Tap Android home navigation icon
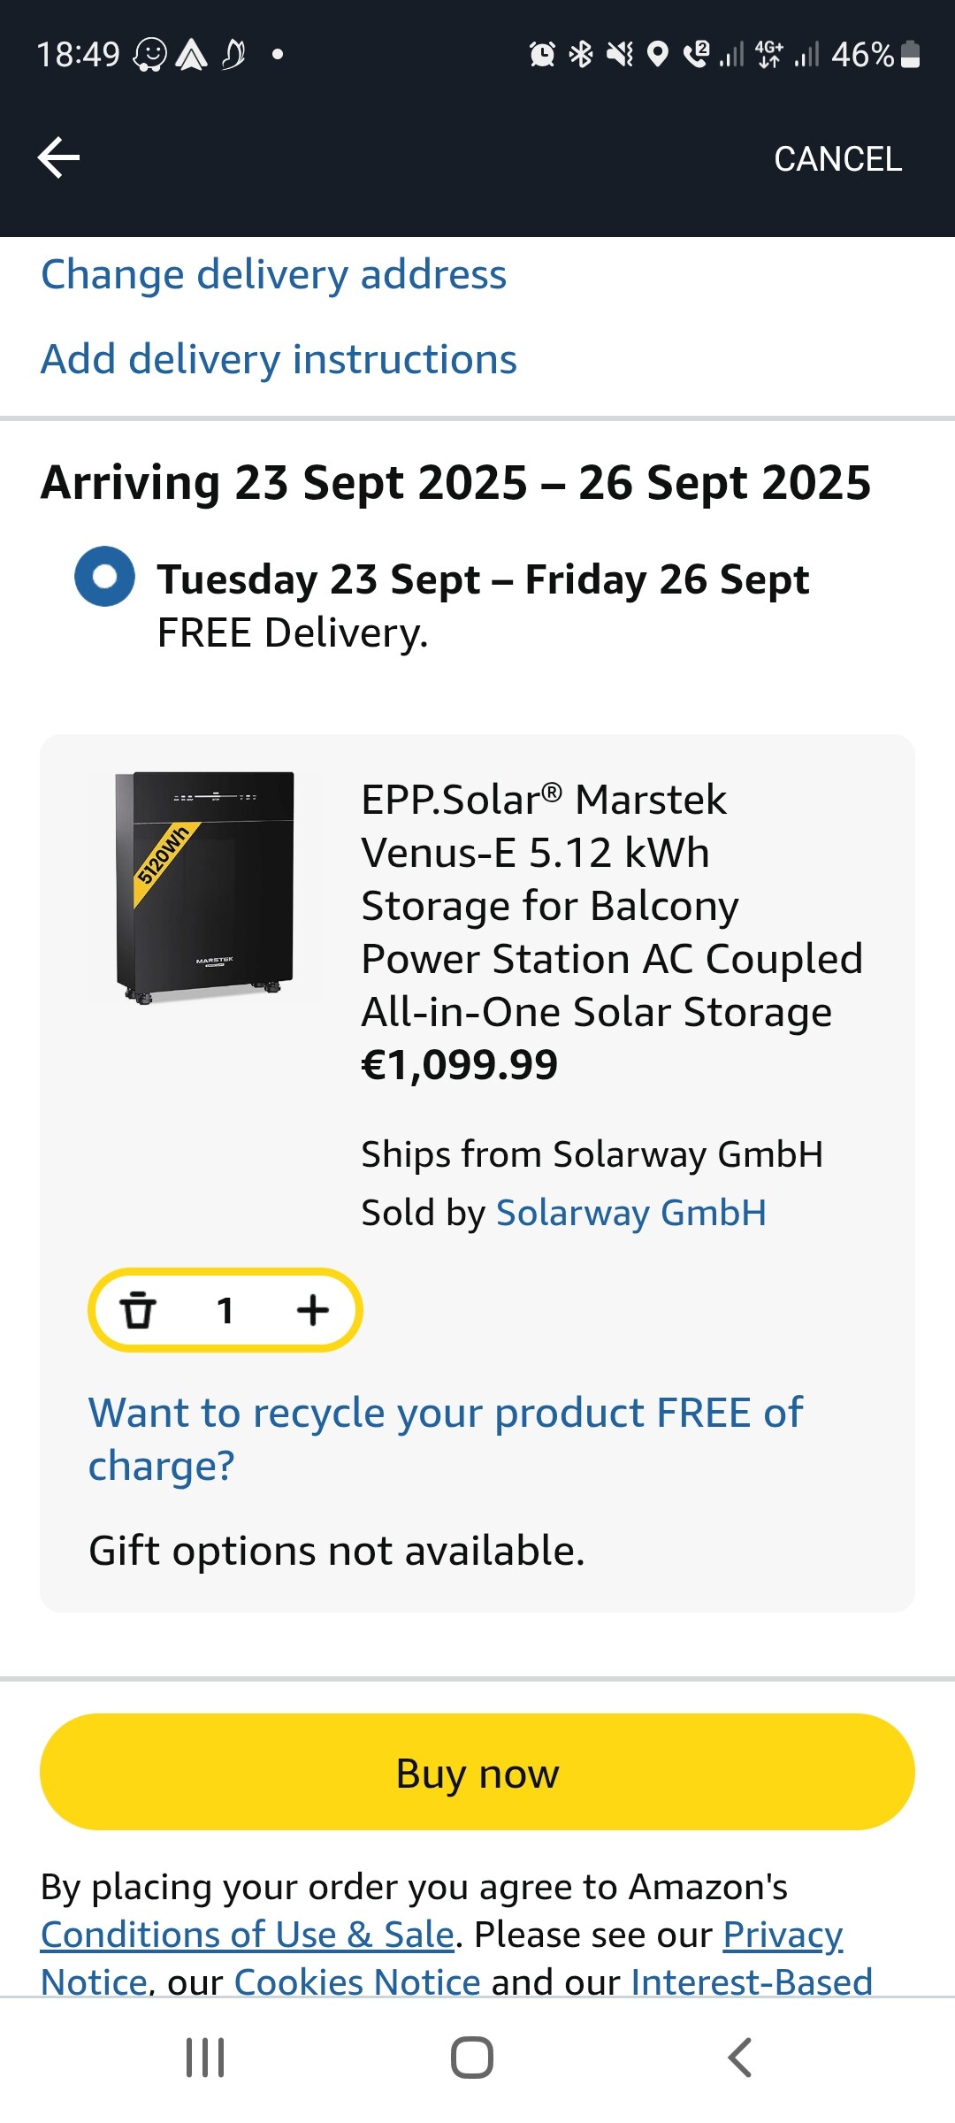 pos(472,2058)
